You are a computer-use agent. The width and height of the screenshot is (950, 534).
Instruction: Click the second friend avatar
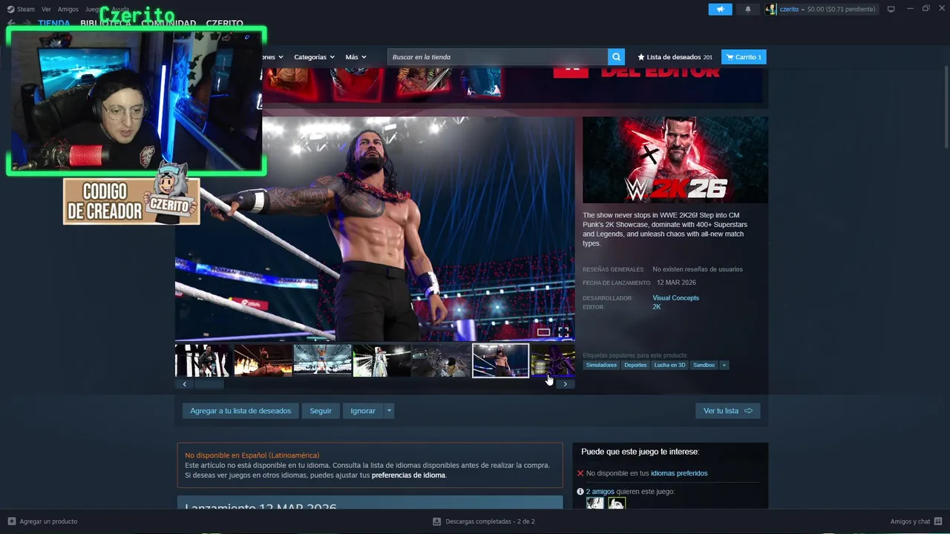click(x=617, y=504)
